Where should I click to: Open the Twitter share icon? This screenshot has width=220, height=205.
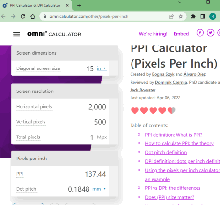tap(210, 33)
